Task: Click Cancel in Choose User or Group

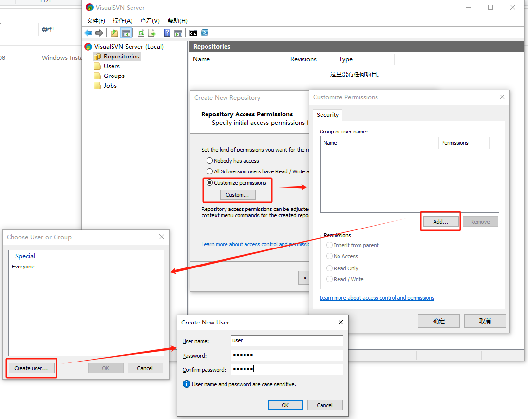Action: [x=145, y=368]
